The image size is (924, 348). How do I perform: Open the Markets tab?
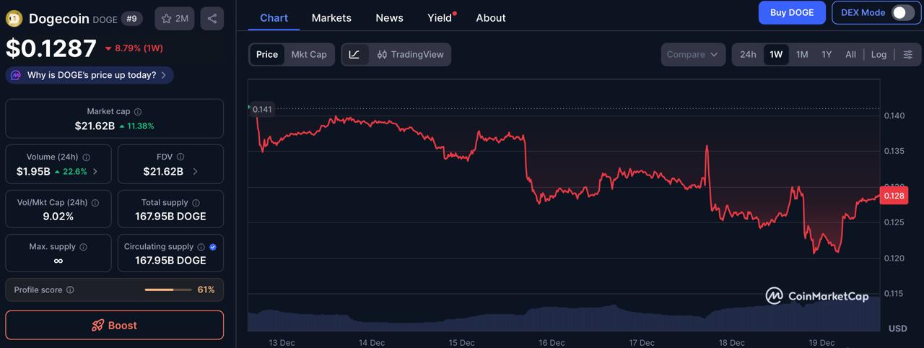pos(331,17)
